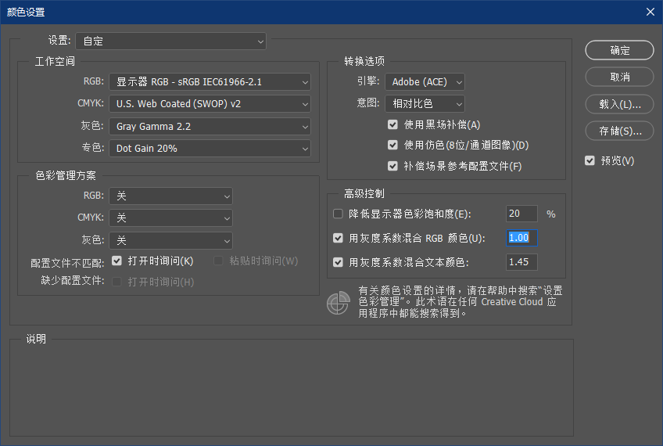Uncheck 补偿场景参考配置文件 option
663x446 pixels.
coord(393,166)
